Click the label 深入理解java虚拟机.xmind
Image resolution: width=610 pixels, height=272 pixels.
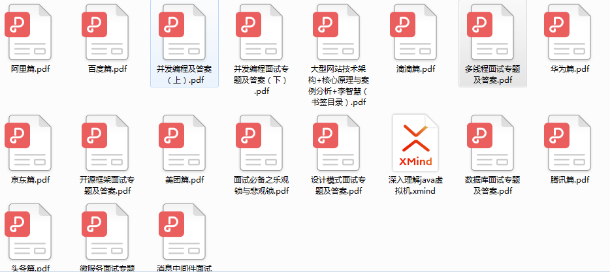415,186
